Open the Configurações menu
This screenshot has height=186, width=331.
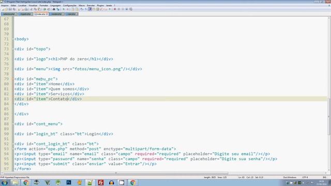(x=70, y=6)
